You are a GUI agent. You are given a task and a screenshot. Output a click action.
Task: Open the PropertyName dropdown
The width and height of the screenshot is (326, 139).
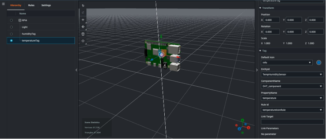tap(292, 98)
